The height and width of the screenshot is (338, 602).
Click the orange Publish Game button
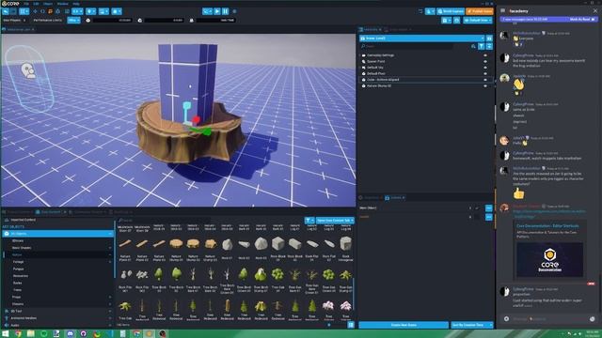480,11
